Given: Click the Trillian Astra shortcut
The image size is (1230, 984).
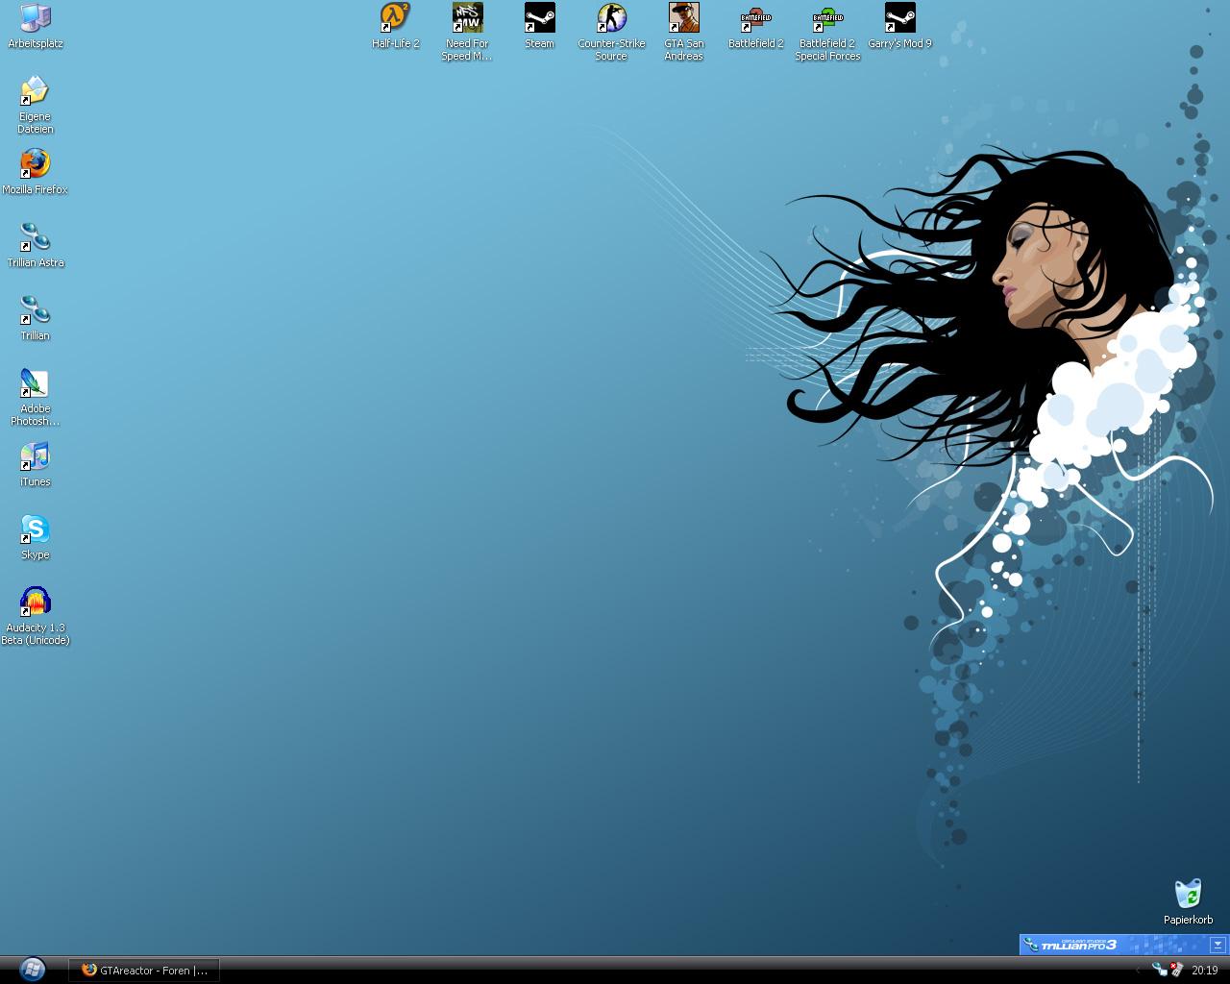Looking at the screenshot, I should [x=35, y=237].
